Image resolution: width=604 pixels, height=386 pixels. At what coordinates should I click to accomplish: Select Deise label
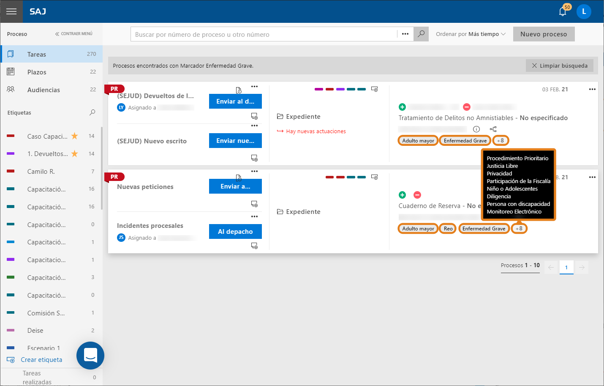pyautogui.click(x=51, y=330)
